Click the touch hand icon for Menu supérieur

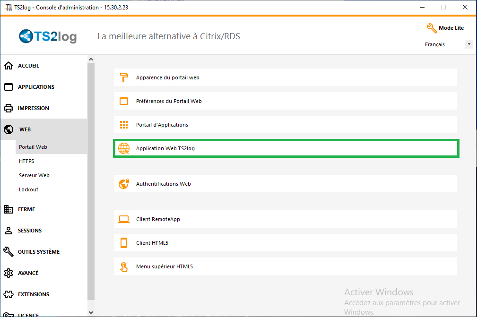coord(124,267)
